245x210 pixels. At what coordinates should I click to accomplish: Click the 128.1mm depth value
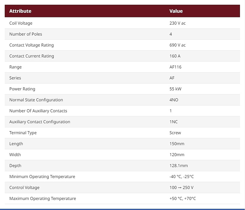[x=178, y=166]
